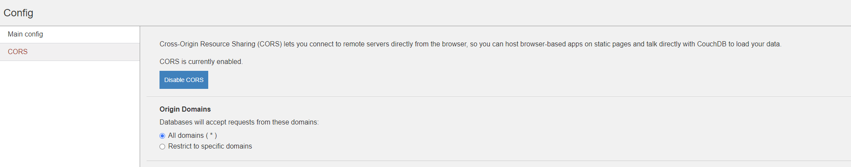Viewport: 851px width, 167px height.
Task: Click '(CORS)' abbreviation in the description
Action: point(269,44)
